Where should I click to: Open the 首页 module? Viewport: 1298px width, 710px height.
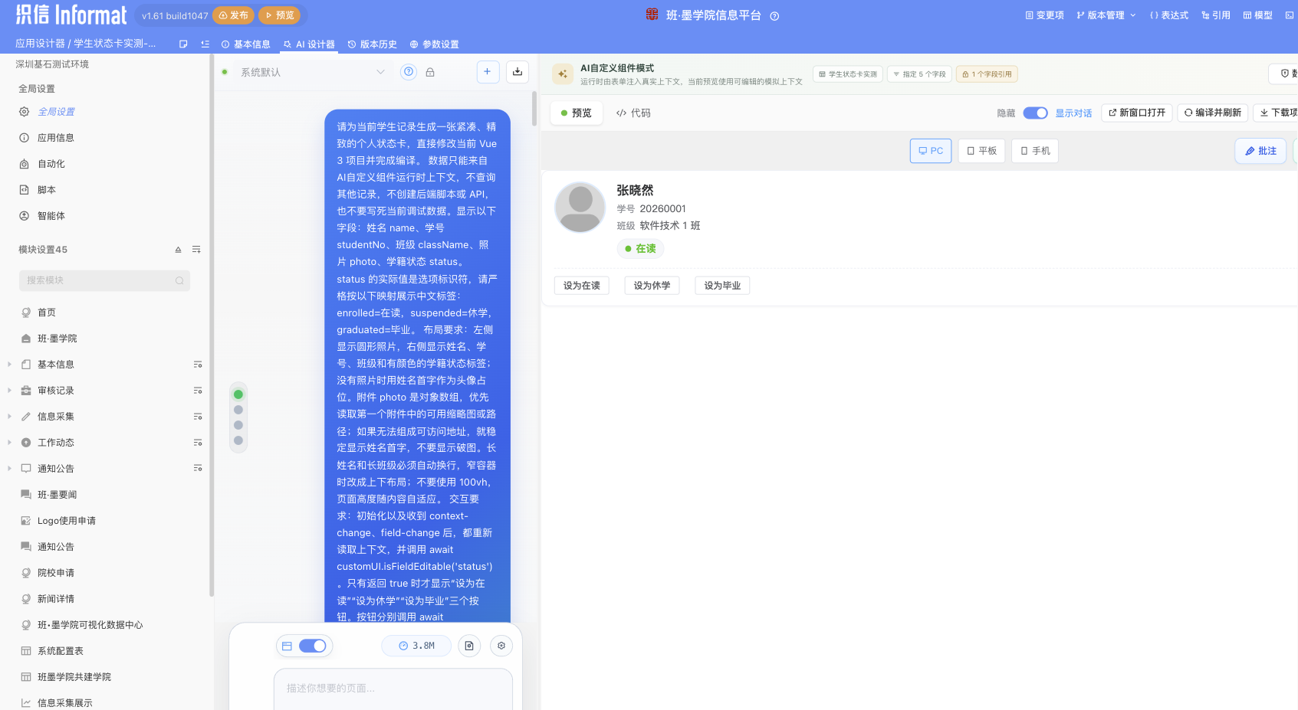(x=47, y=312)
